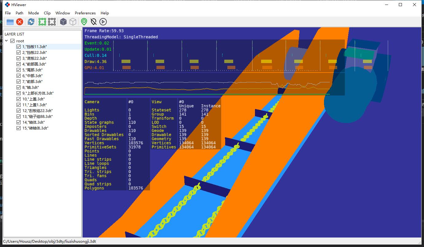
Task: Select the 7,"前部.3dt" layer name
Action: click(x=32, y=81)
